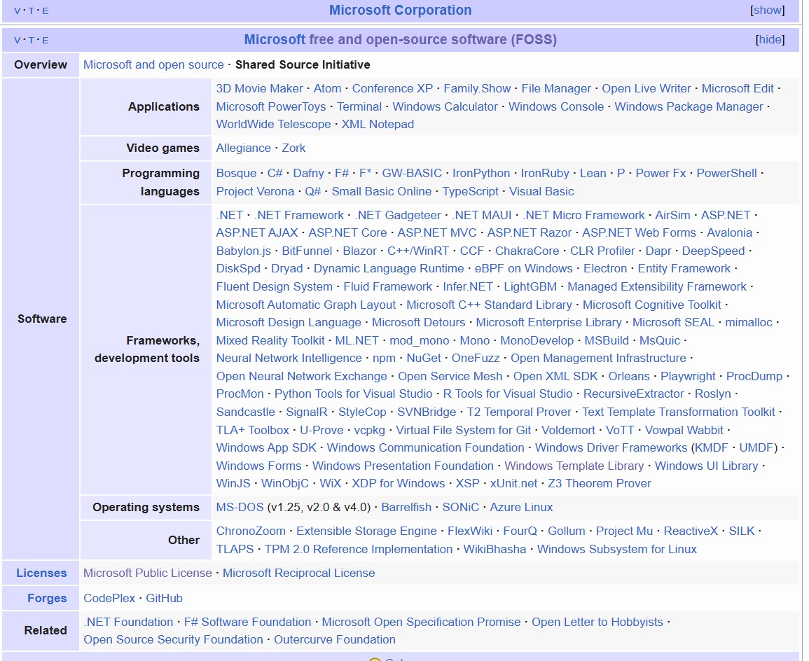Open Windows Subsystem for Linux link
The width and height of the screenshot is (809, 661).
(616, 550)
